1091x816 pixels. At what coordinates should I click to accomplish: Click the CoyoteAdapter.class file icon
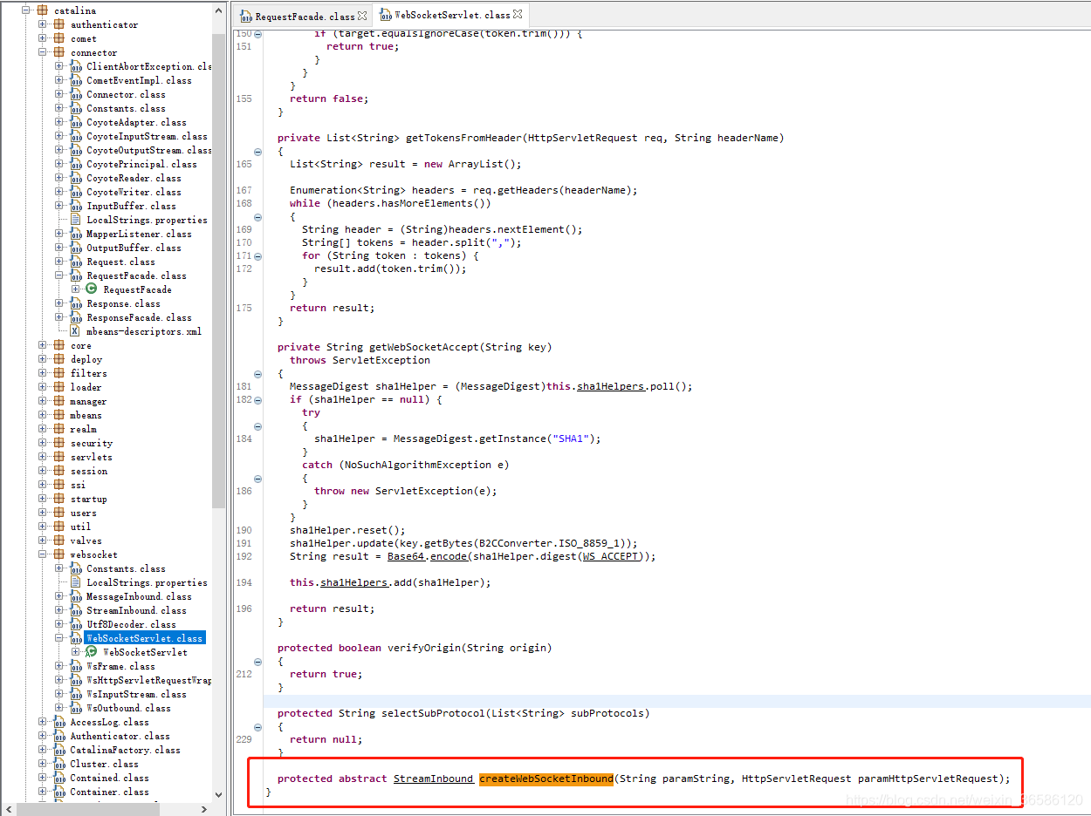coord(76,122)
